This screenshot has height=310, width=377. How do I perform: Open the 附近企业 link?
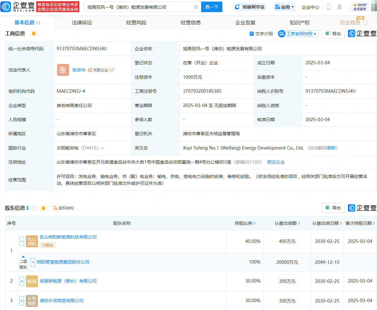click(x=276, y=162)
